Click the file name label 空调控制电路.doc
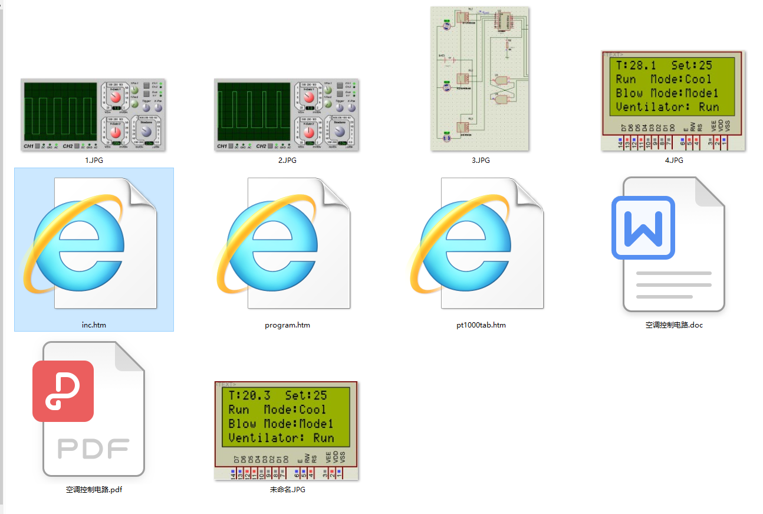This screenshot has height=514, width=763. [674, 325]
